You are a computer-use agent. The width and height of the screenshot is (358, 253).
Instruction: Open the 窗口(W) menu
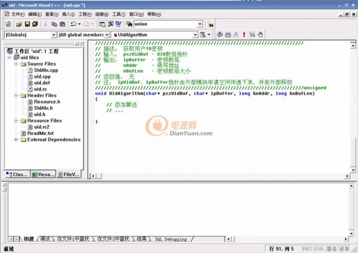[136, 14]
